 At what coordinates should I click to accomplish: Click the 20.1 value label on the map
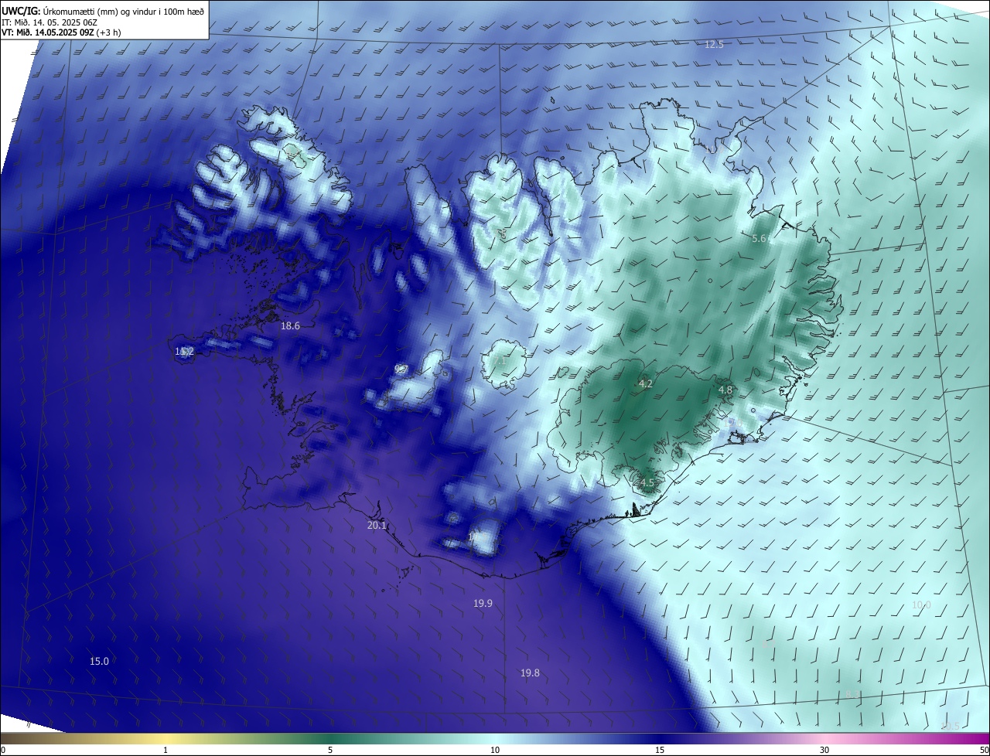click(x=377, y=526)
